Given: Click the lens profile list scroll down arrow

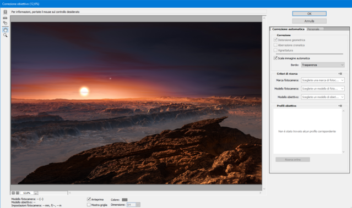Looking at the screenshot, I should 344,152.
